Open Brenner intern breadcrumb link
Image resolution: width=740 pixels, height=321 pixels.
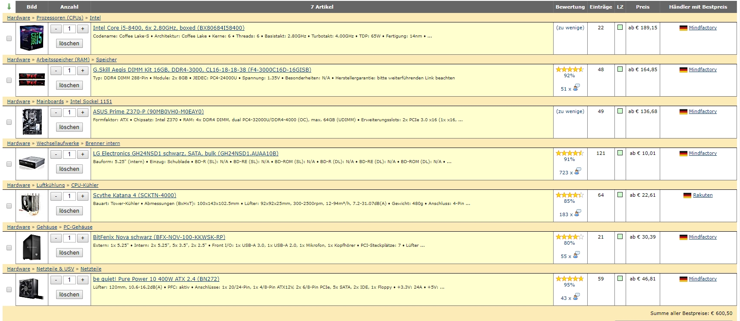click(103, 143)
